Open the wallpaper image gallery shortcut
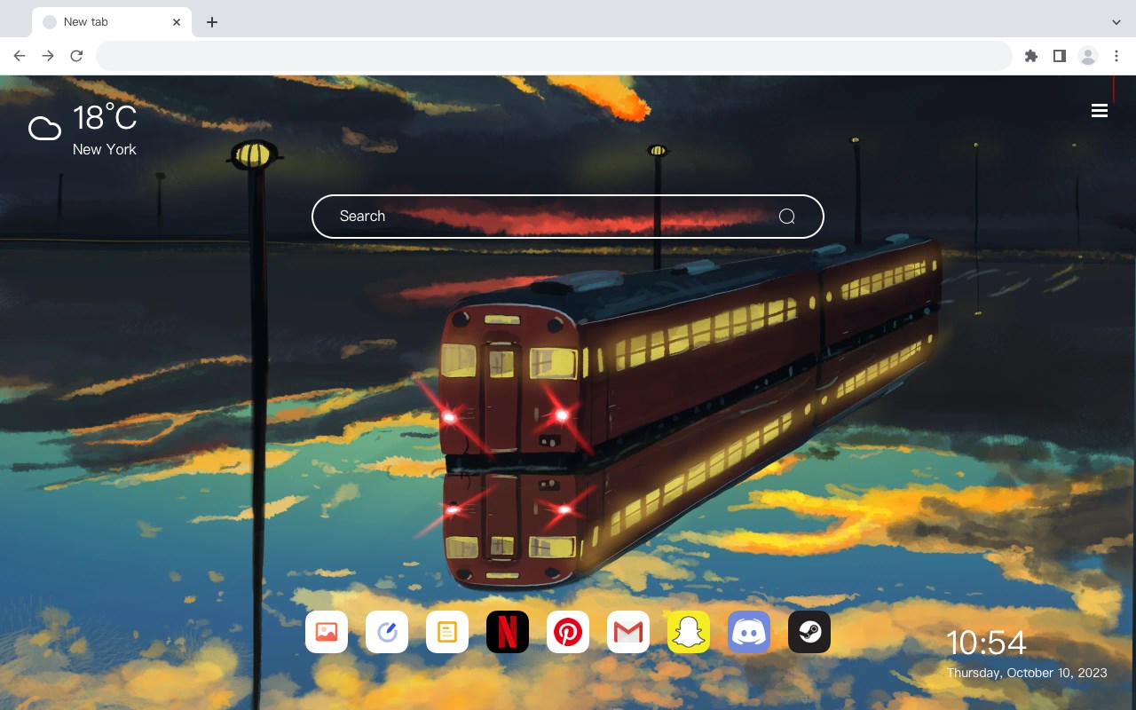Screen dimensions: 1136x710 coord(327,632)
